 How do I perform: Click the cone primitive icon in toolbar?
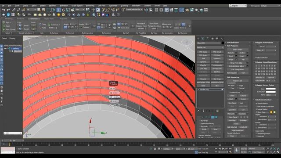coord(54,14)
